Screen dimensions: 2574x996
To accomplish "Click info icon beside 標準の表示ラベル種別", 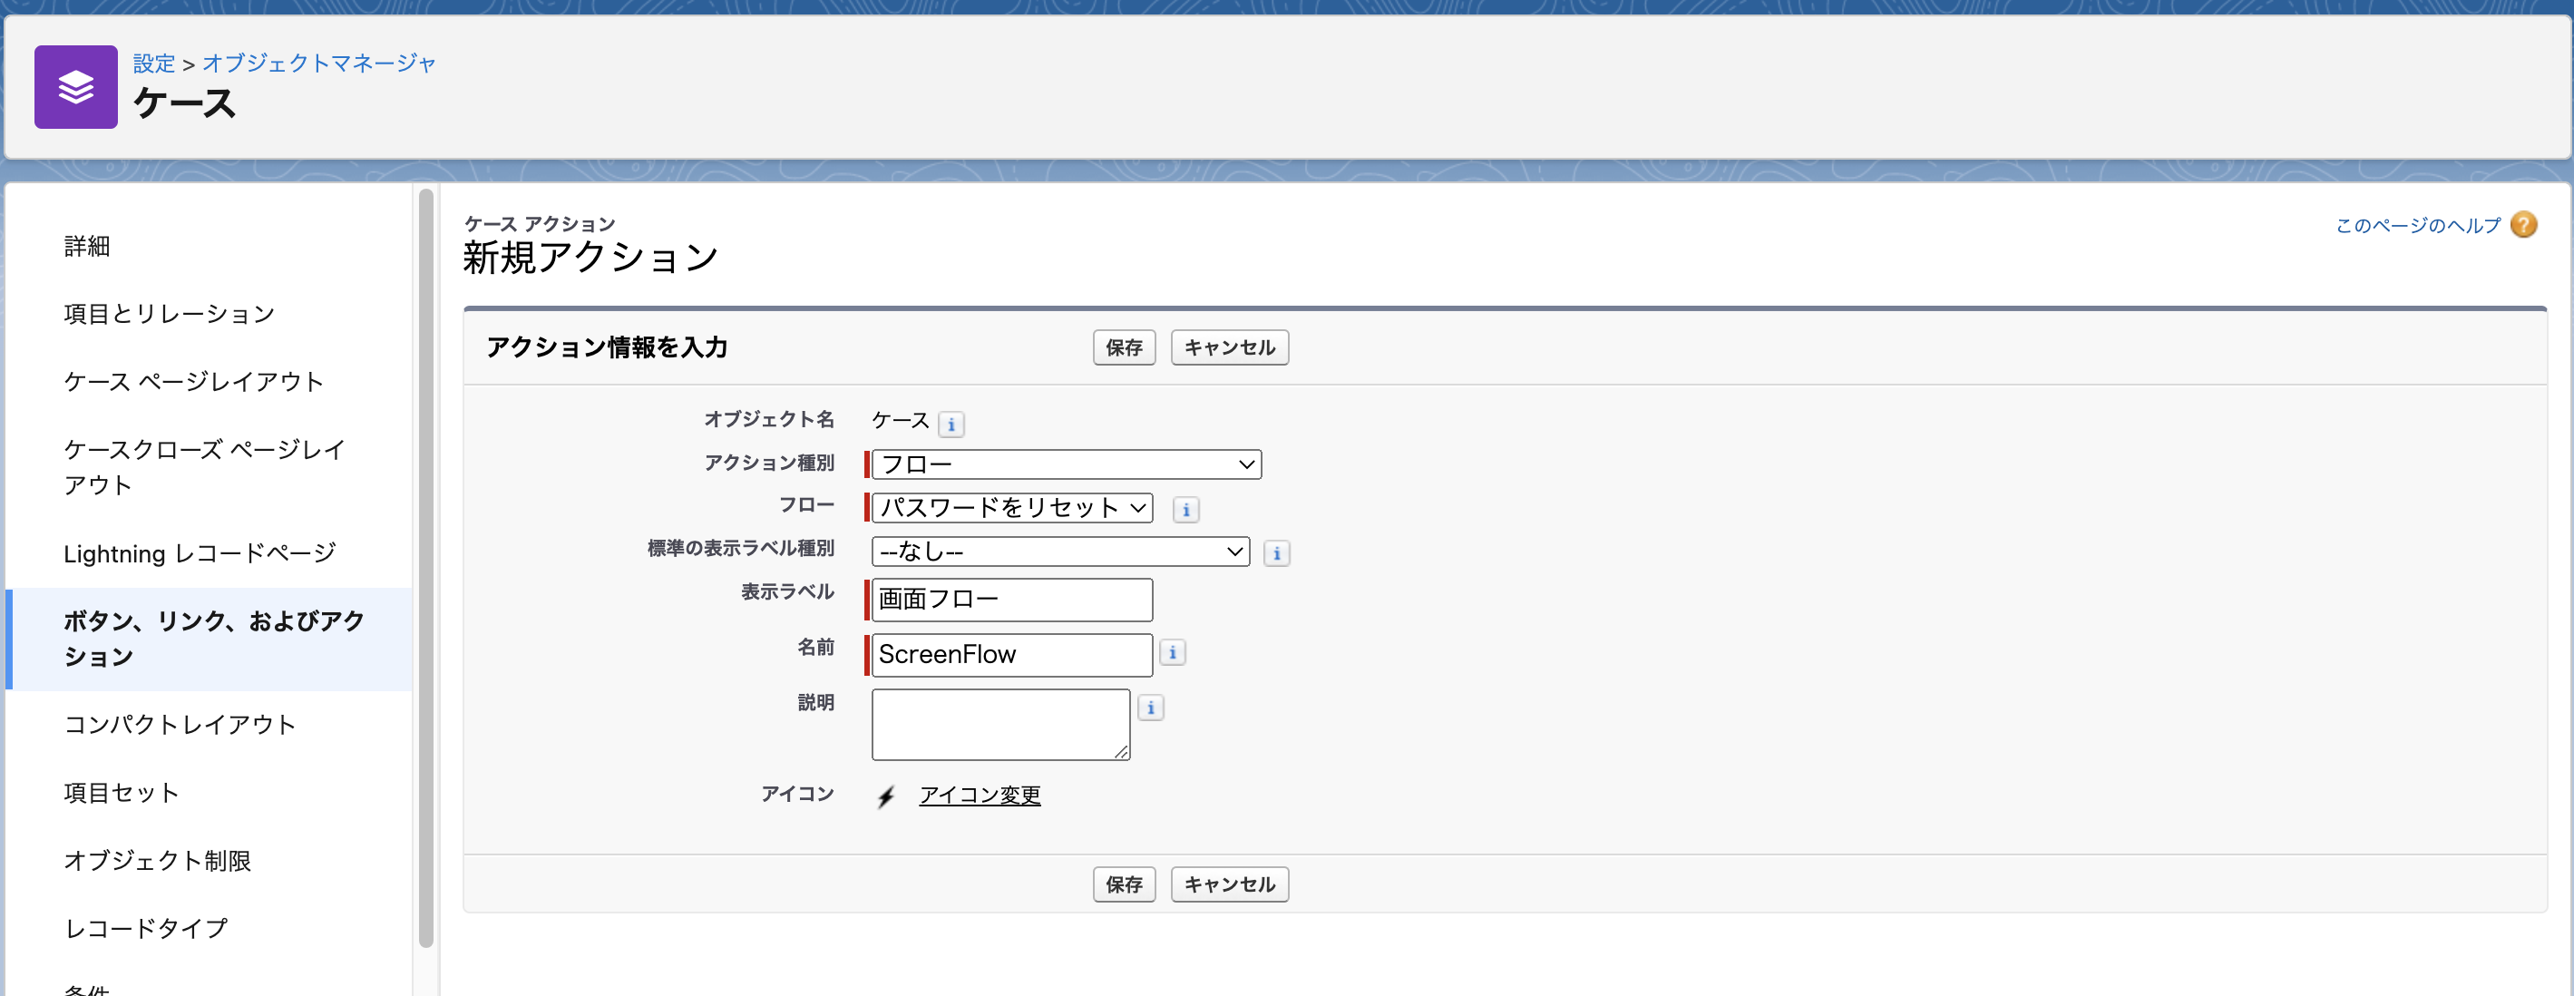I will click(x=1276, y=552).
